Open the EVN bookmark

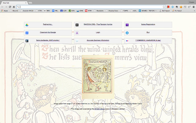coord(72,11)
